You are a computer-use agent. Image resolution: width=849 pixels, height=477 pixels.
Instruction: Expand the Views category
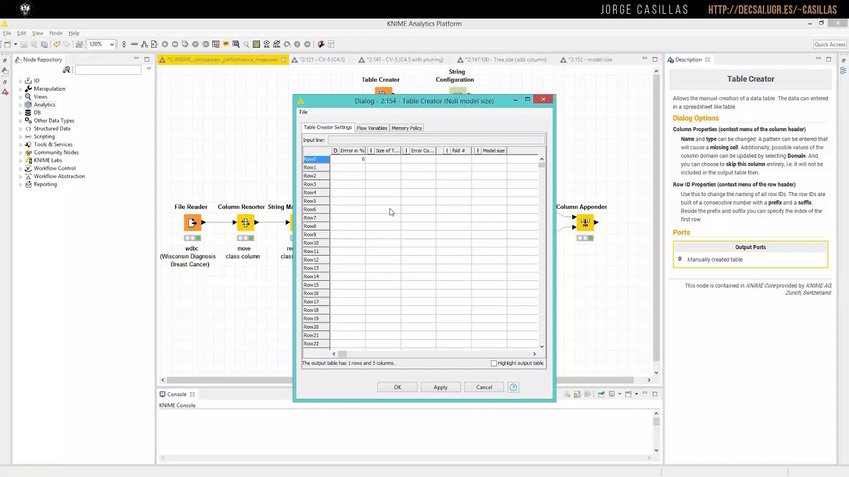21,97
